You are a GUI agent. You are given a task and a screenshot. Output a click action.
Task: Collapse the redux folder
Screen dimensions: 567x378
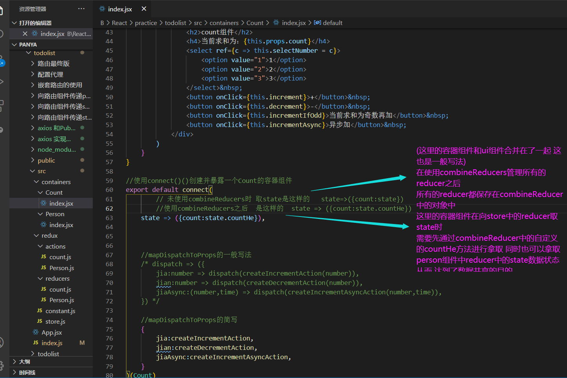(36, 235)
